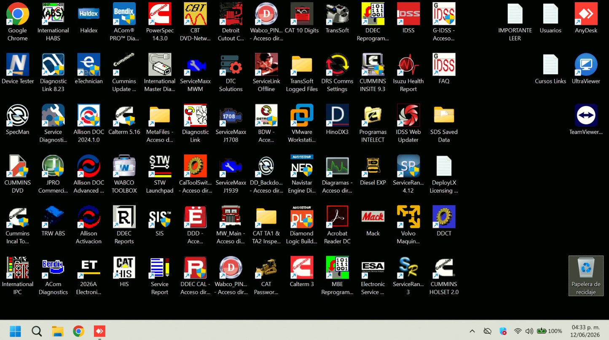Open the volume control in the tray
Screen dimensions: 609x340
coord(529,331)
